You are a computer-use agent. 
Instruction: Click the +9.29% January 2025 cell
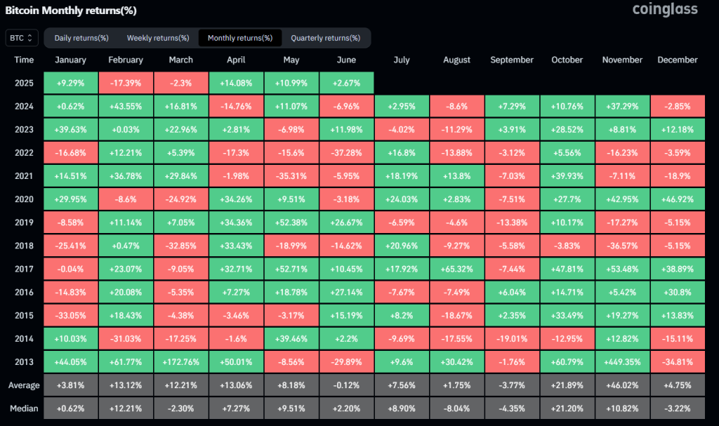click(70, 82)
